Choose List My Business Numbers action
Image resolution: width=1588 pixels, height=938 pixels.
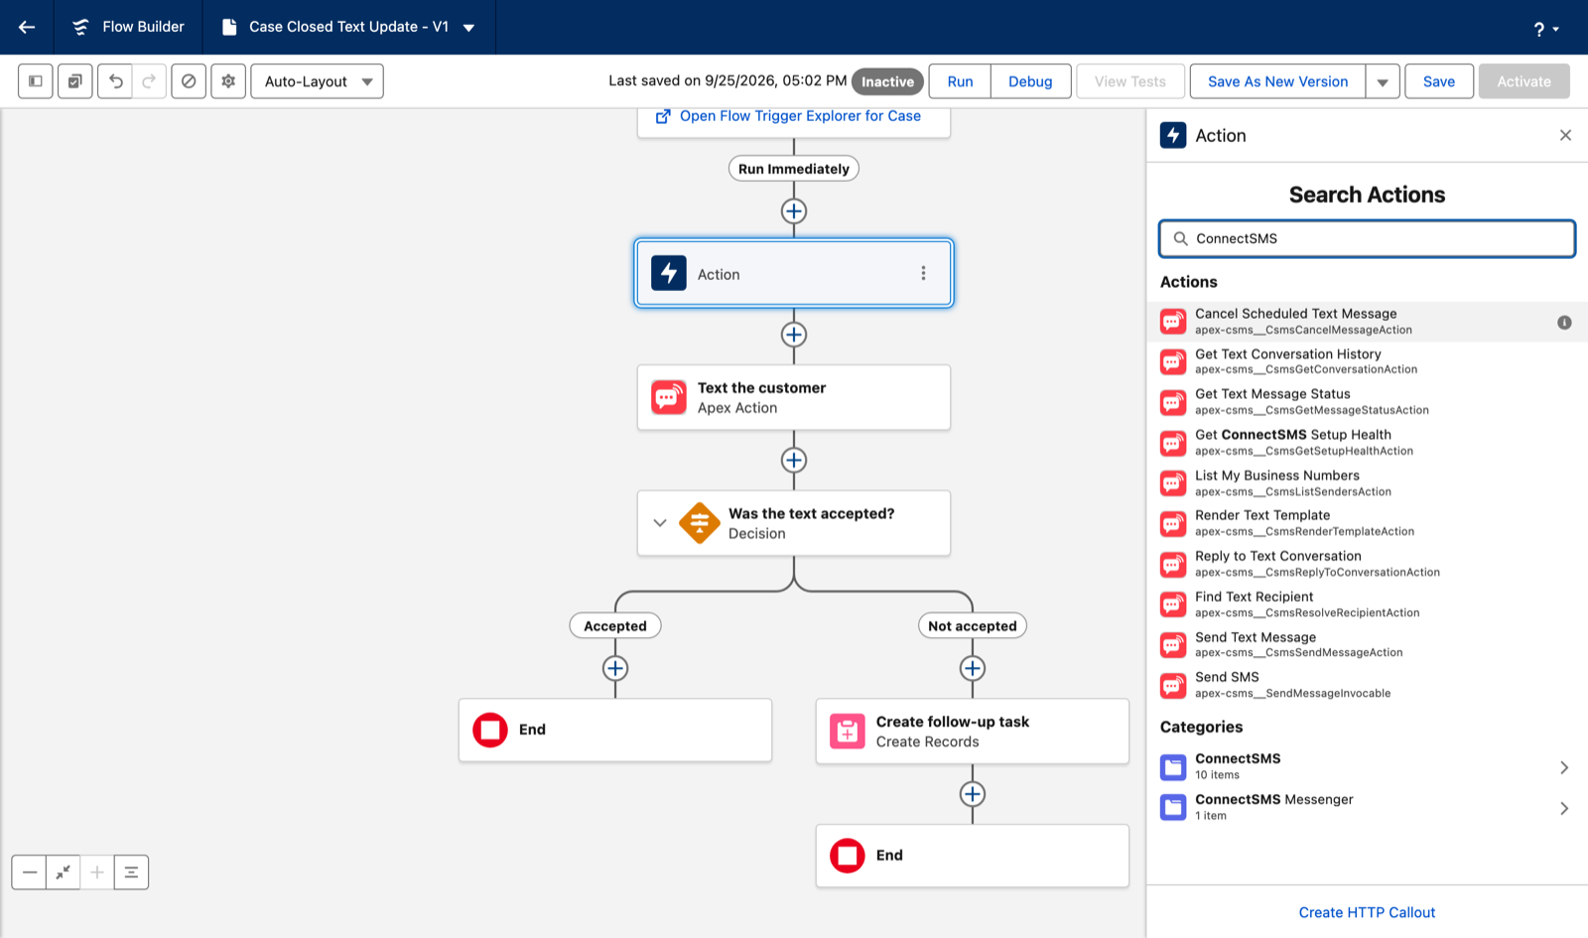(x=1367, y=483)
